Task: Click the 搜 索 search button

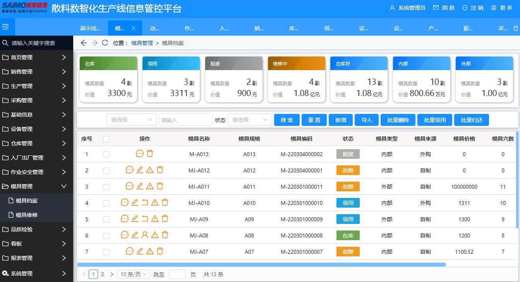Action: click(287, 120)
